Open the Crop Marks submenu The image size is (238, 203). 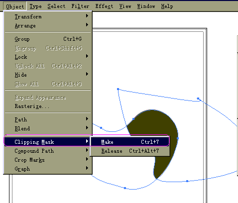48,160
